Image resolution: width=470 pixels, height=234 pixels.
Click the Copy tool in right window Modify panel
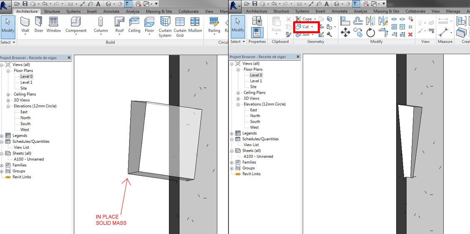click(x=358, y=32)
